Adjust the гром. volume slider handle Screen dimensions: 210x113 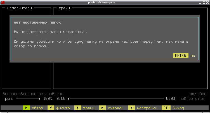40,99
